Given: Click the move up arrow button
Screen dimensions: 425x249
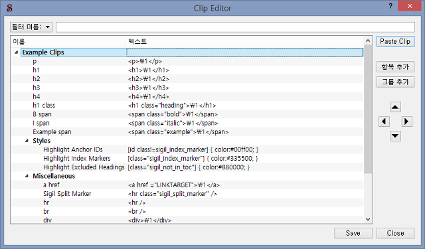Looking at the screenshot, I should (395, 107).
